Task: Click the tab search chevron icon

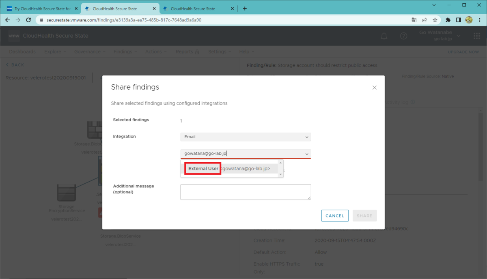Action: (x=434, y=5)
